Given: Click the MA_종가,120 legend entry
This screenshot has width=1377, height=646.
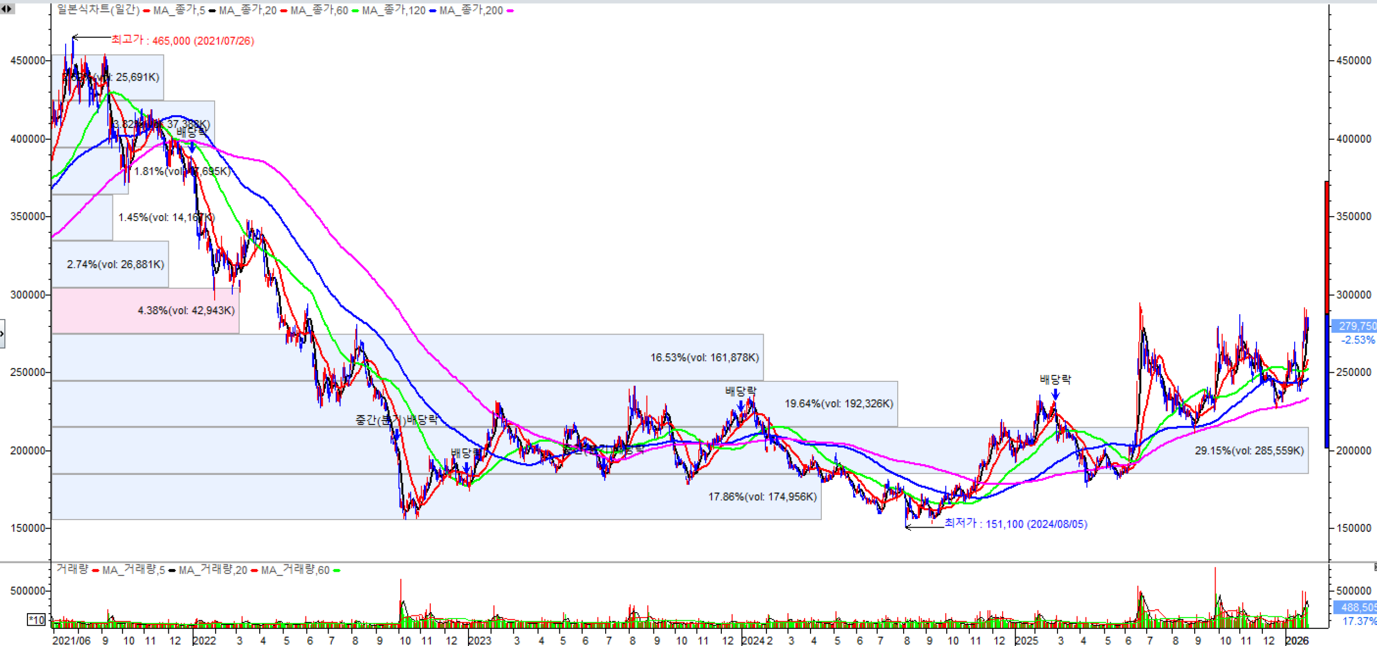Looking at the screenshot, I should 393,10.
